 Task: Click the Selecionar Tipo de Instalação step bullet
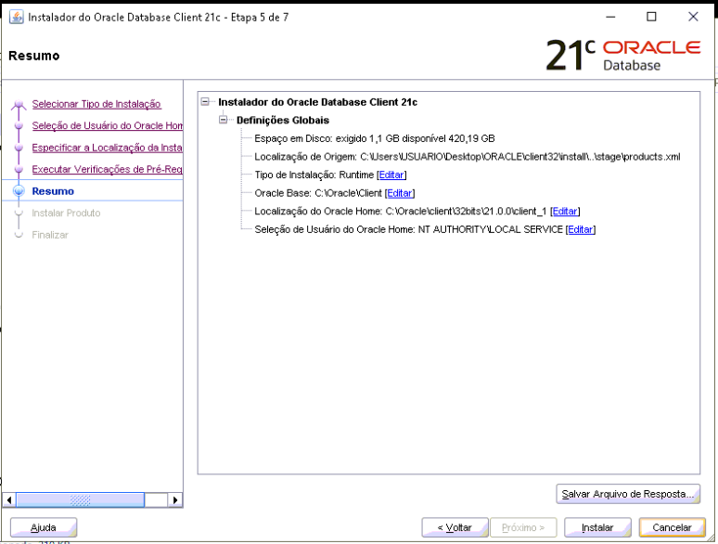[19, 105]
